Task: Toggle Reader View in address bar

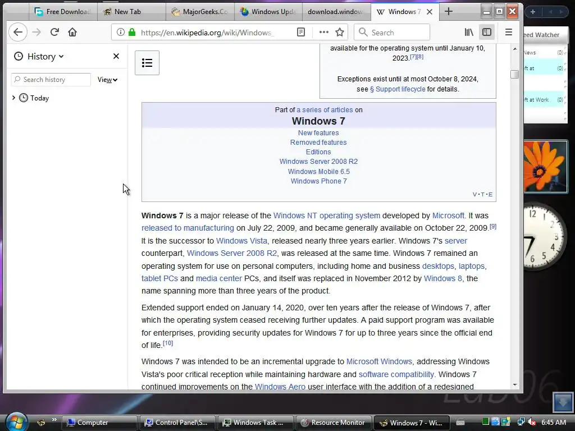Action: point(301,32)
